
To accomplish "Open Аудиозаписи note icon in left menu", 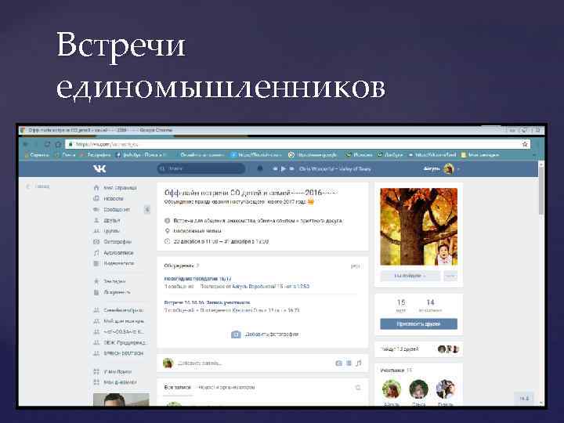I will pos(96,252).
